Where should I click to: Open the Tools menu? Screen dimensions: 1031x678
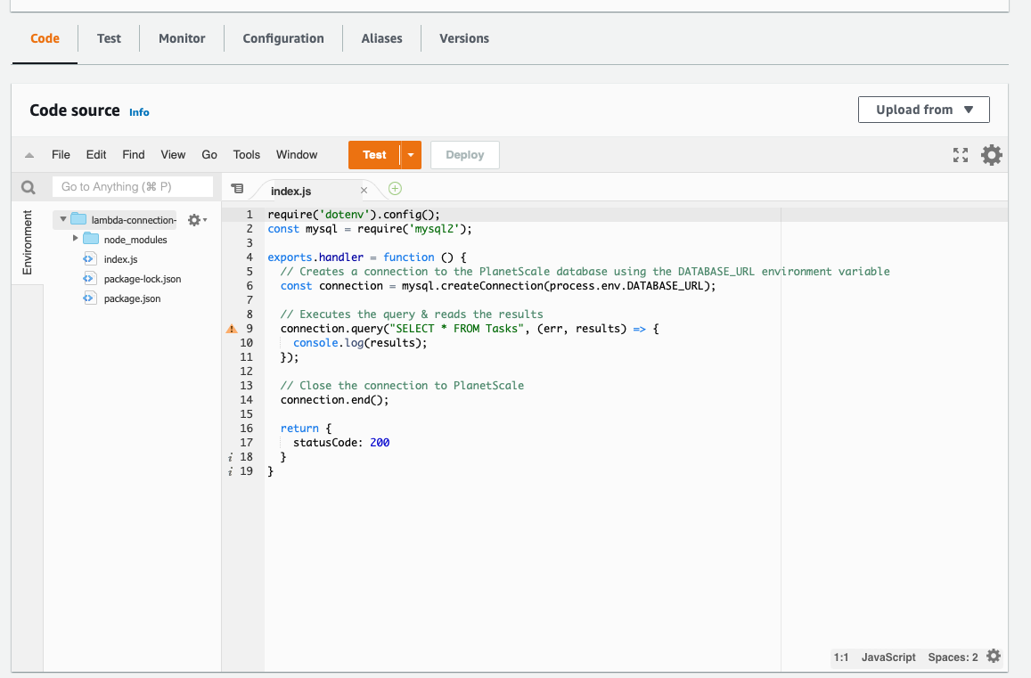pos(246,154)
